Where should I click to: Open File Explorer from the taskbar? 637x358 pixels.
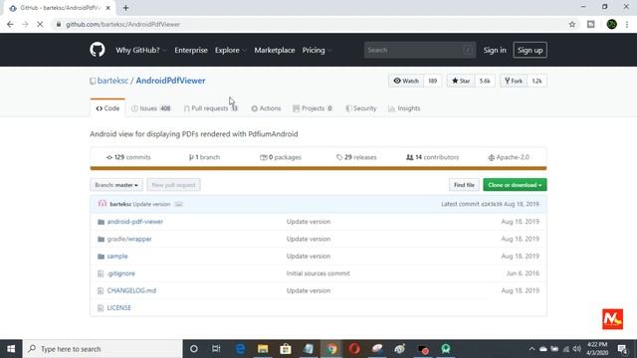(x=263, y=349)
